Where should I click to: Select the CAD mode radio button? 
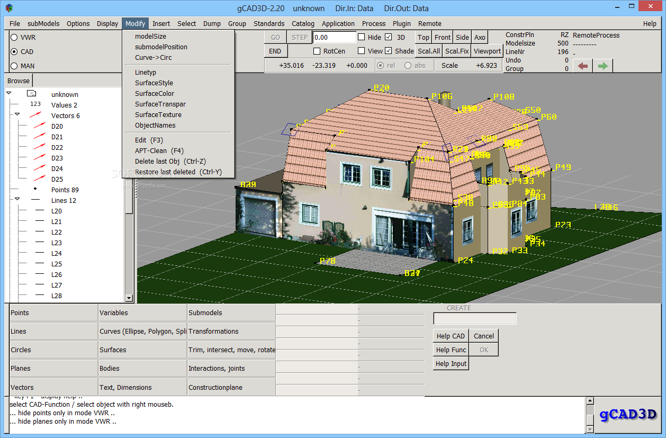(x=14, y=52)
